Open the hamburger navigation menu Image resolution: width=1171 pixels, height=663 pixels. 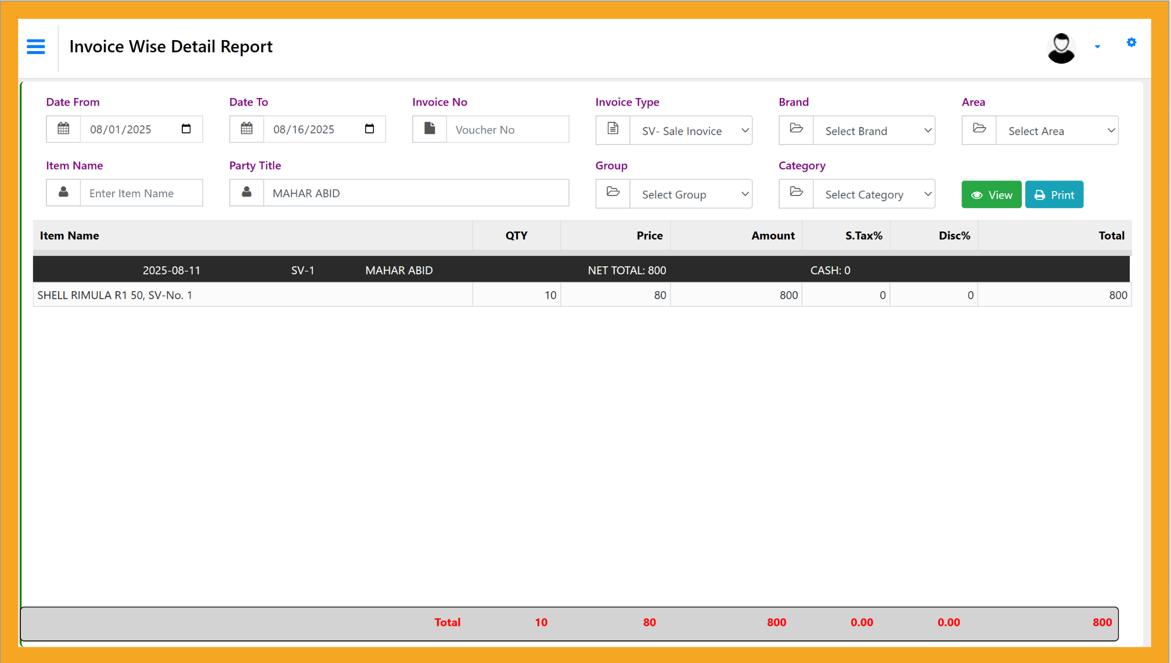tap(35, 46)
